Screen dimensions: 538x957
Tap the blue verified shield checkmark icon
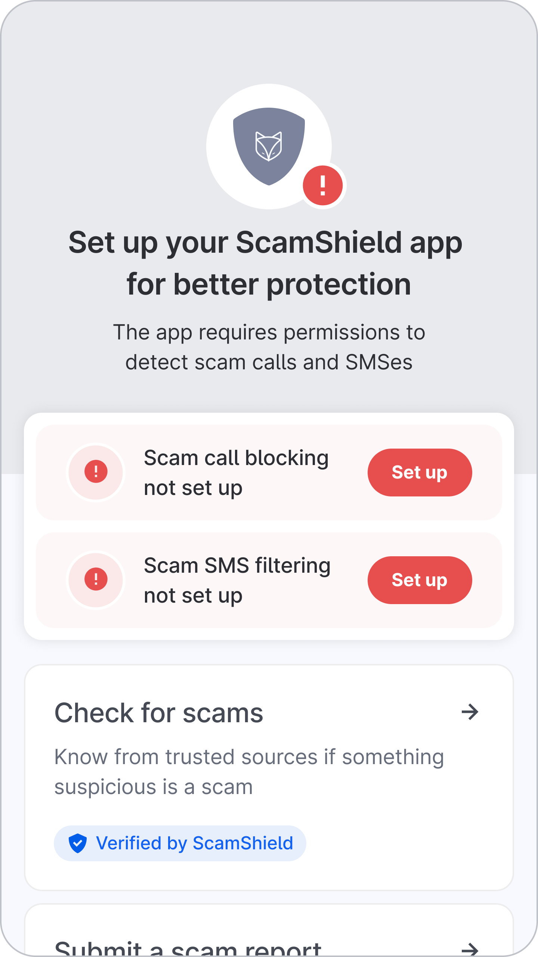point(78,843)
